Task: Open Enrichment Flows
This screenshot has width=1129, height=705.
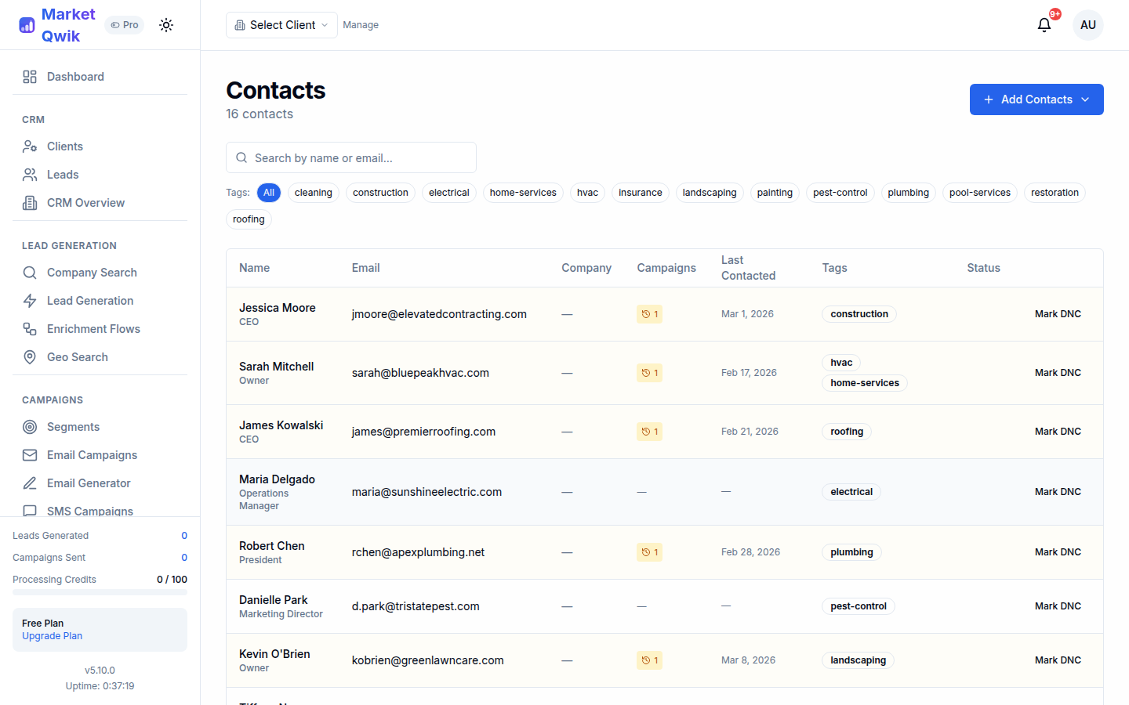Action: 93,328
